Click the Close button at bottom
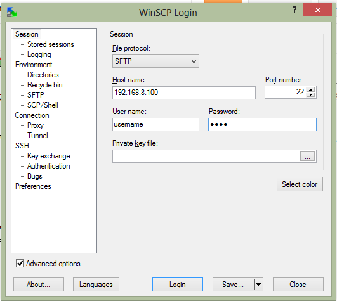 [x=298, y=285]
